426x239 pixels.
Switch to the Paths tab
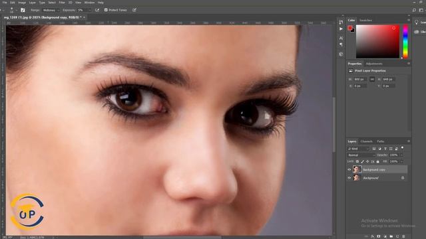click(381, 141)
